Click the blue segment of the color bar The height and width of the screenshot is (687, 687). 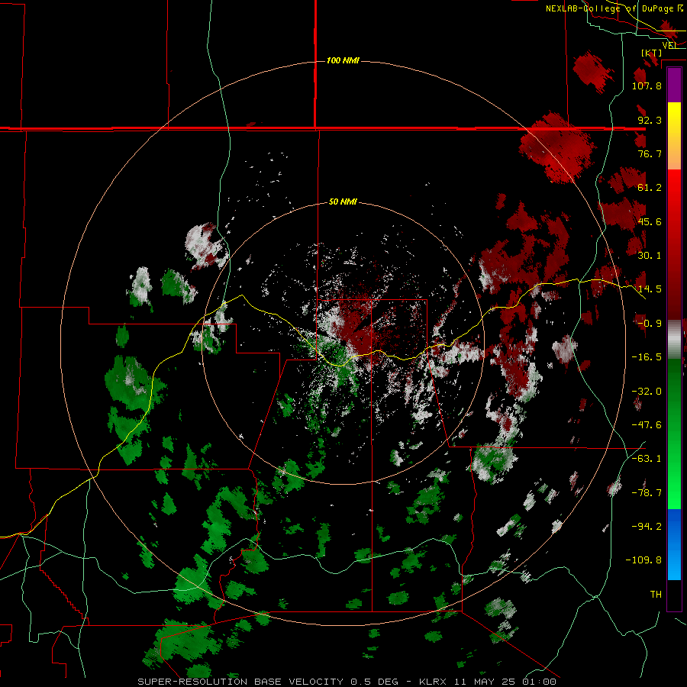(674, 544)
